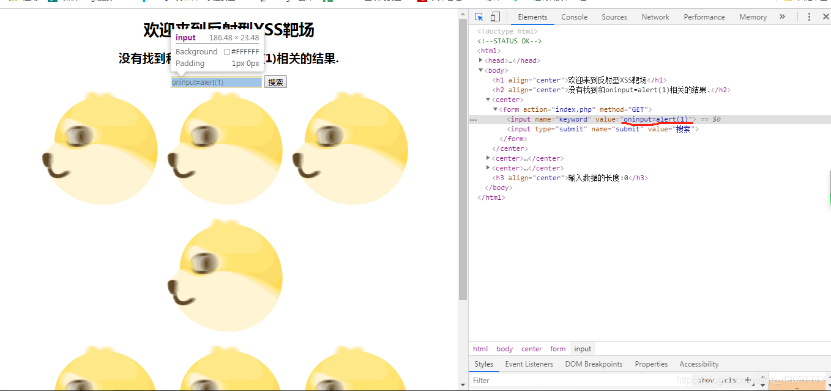Click the <!--STATUS OK--> comment line
The image size is (831, 391).
(509, 41)
